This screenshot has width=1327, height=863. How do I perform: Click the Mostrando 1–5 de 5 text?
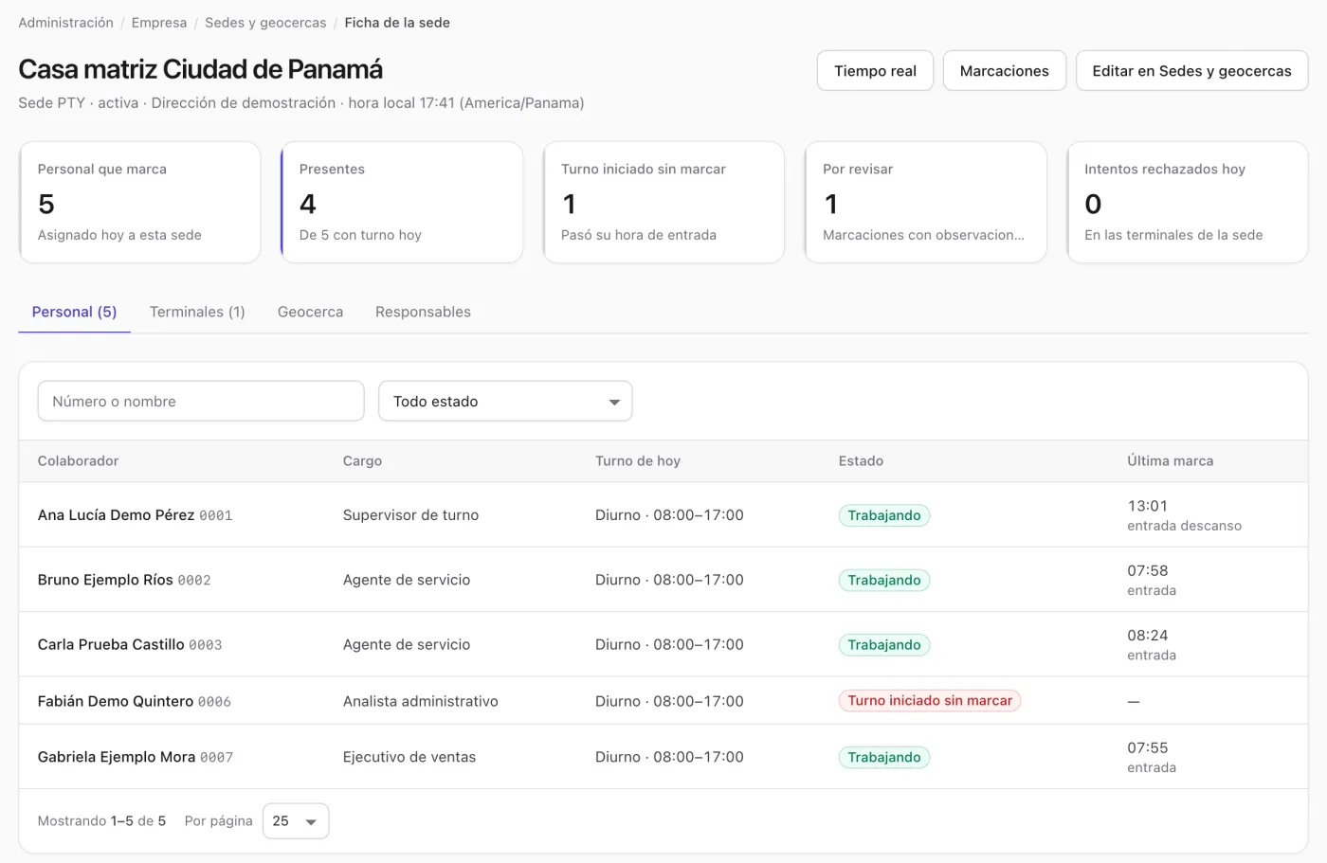101,821
